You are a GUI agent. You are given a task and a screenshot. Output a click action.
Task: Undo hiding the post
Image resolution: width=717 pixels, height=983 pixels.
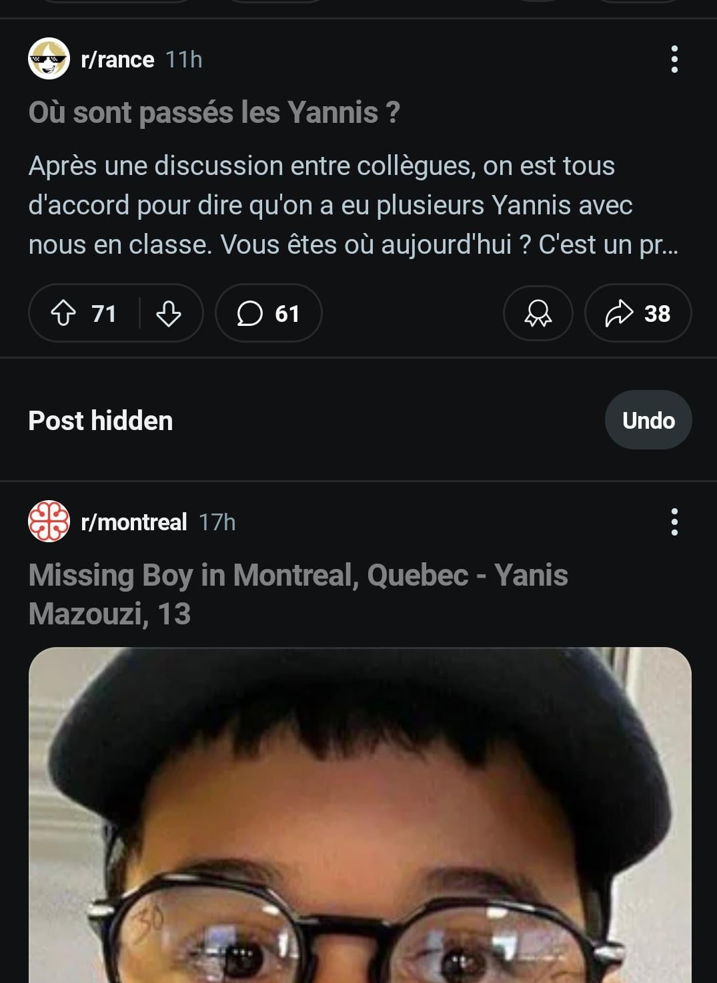[x=648, y=421]
